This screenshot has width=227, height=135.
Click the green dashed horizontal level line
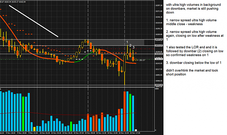77,59
